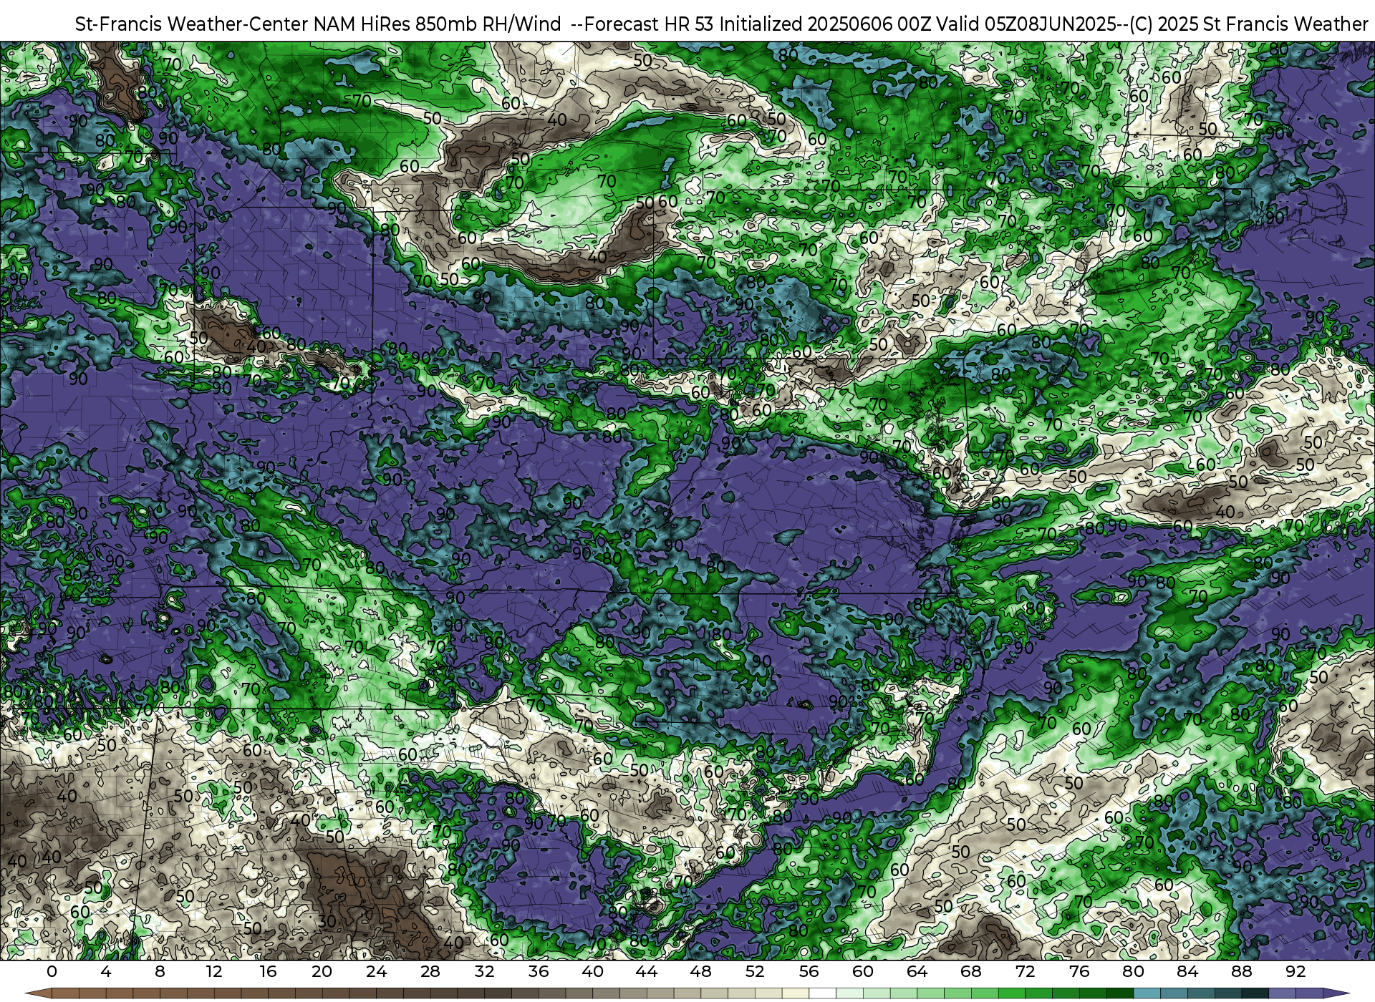1375x1002 pixels.
Task: Click the color bar legend label '84'
Action: 1187,971
